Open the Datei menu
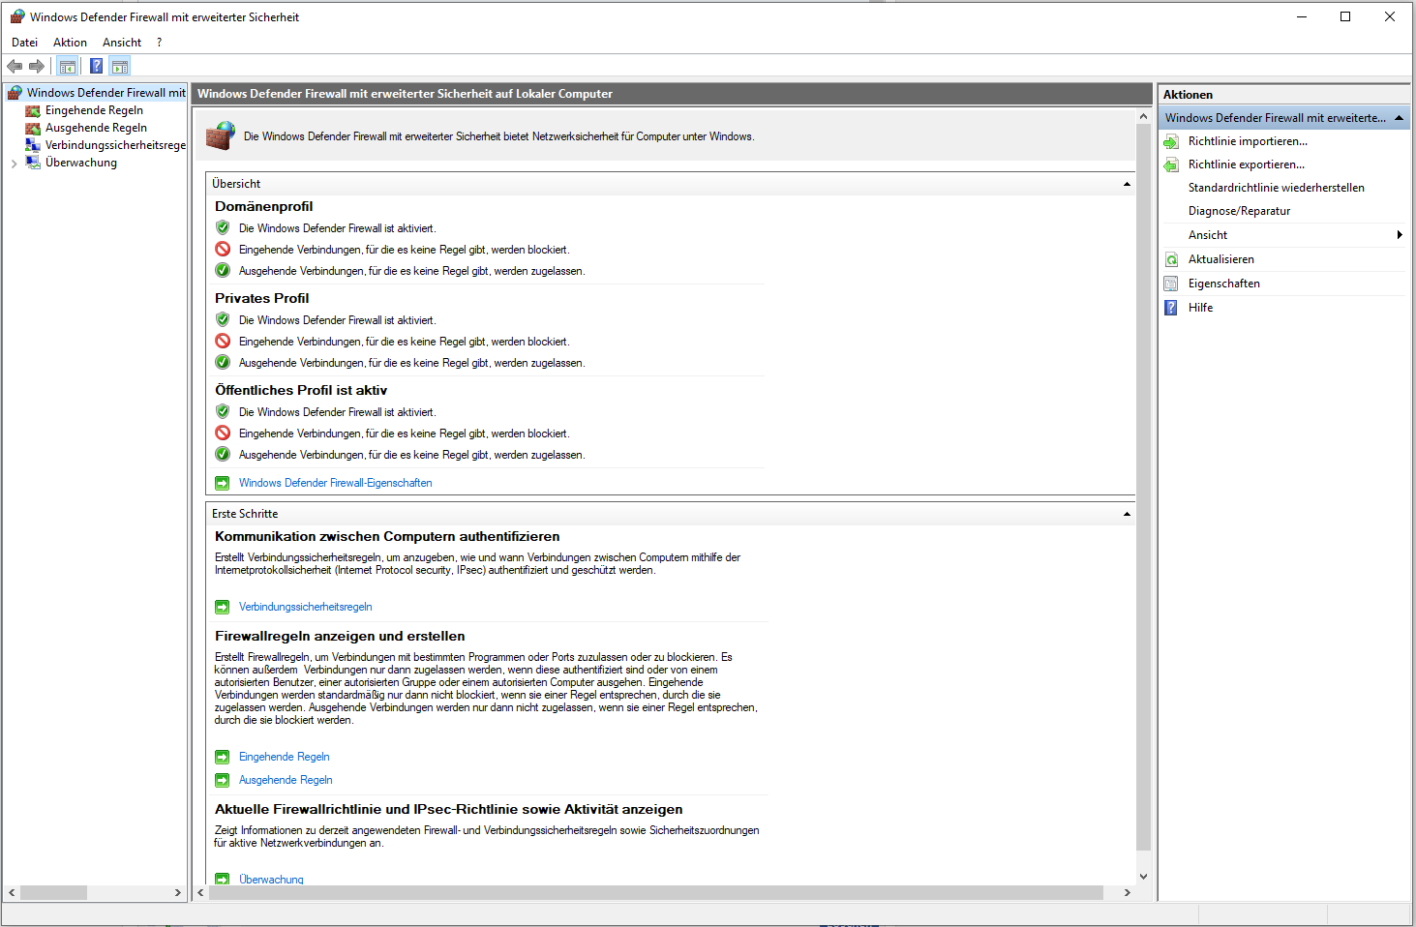This screenshot has height=927, width=1416. 24,42
